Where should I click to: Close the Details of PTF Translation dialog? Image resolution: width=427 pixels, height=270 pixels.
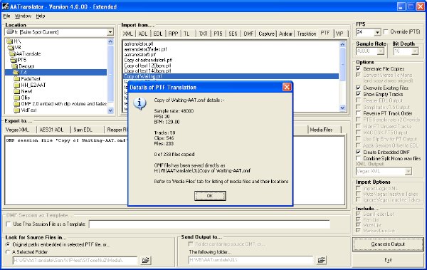pyautogui.click(x=287, y=87)
